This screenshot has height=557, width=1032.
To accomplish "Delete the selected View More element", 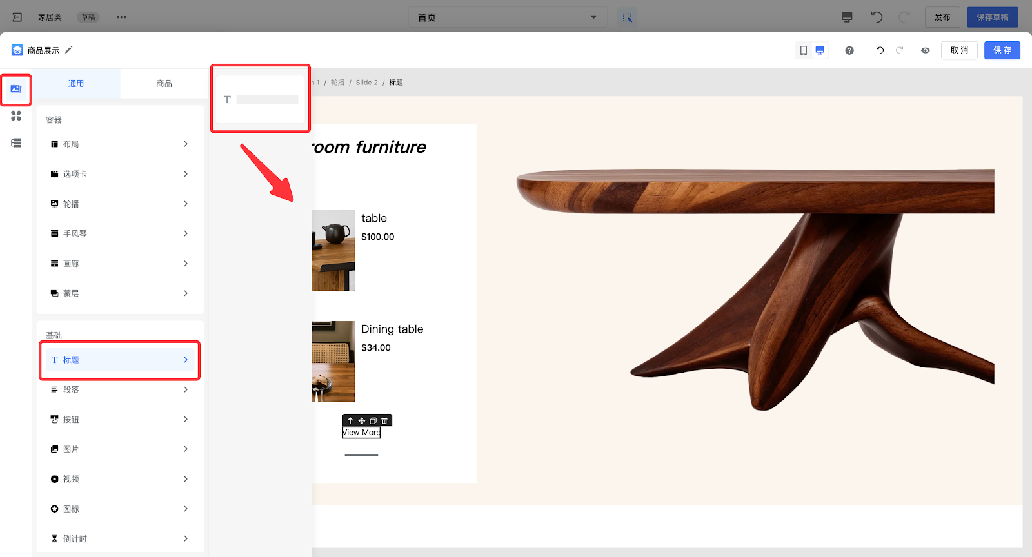I will point(384,421).
